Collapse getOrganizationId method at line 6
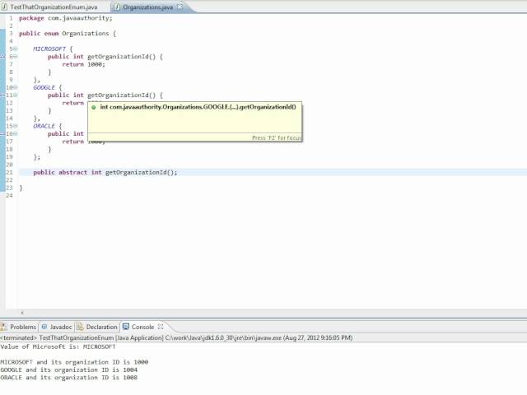The height and width of the screenshot is (395, 527). (x=15, y=57)
